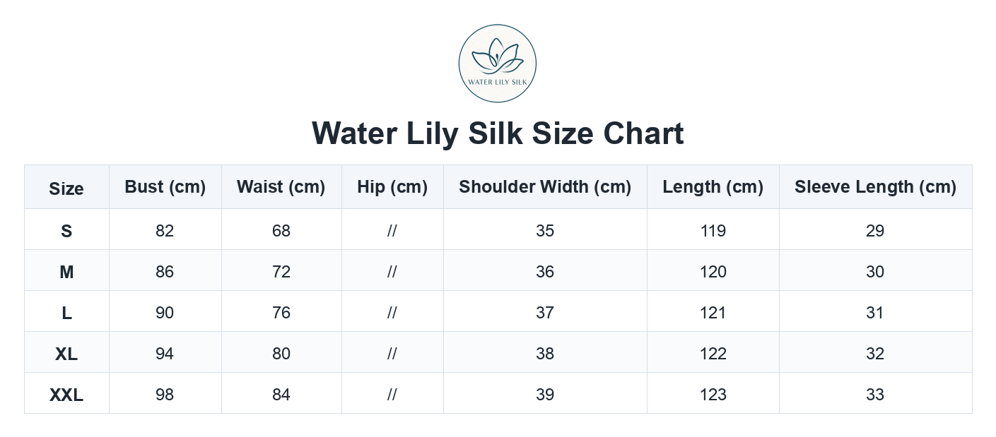The image size is (996, 437).
Task: Click the M size row label
Action: 66,272
